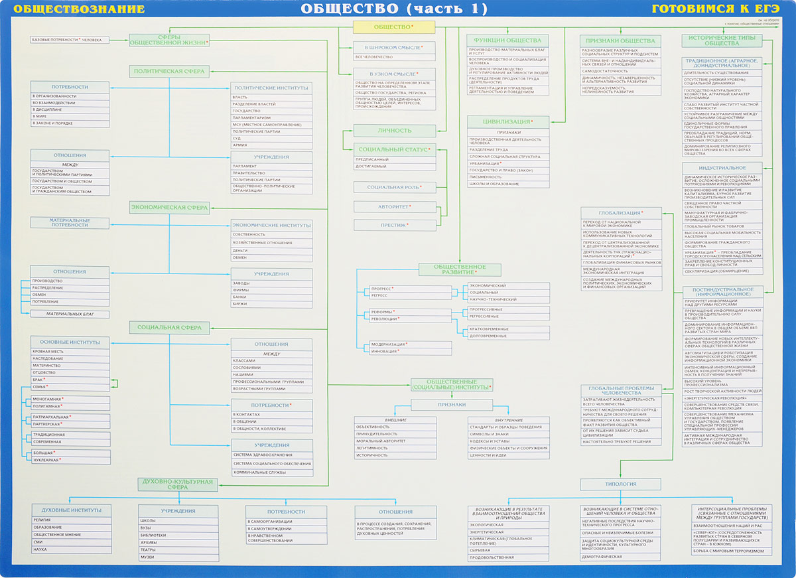Click the АВТОРИТЕТ box
Viewport: 796px width, 578px height.
[395, 207]
